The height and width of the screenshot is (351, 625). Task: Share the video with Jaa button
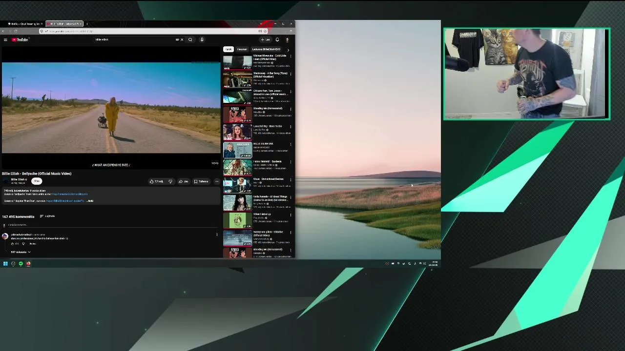184,181
